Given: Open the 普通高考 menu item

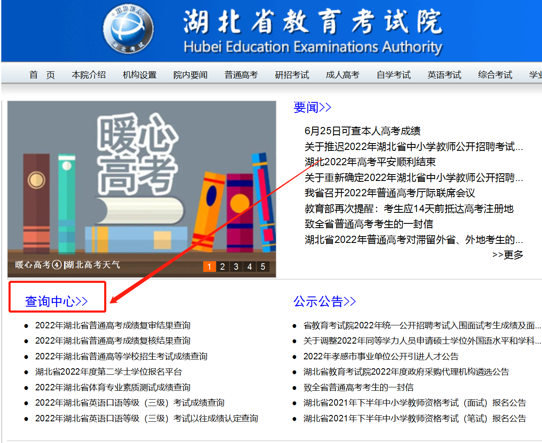Looking at the screenshot, I should click(241, 75).
